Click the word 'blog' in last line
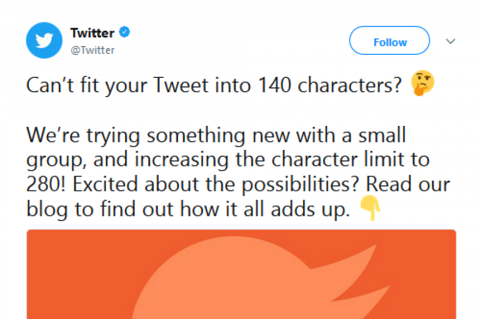Viewport: 481px width, 319px height. (x=47, y=210)
